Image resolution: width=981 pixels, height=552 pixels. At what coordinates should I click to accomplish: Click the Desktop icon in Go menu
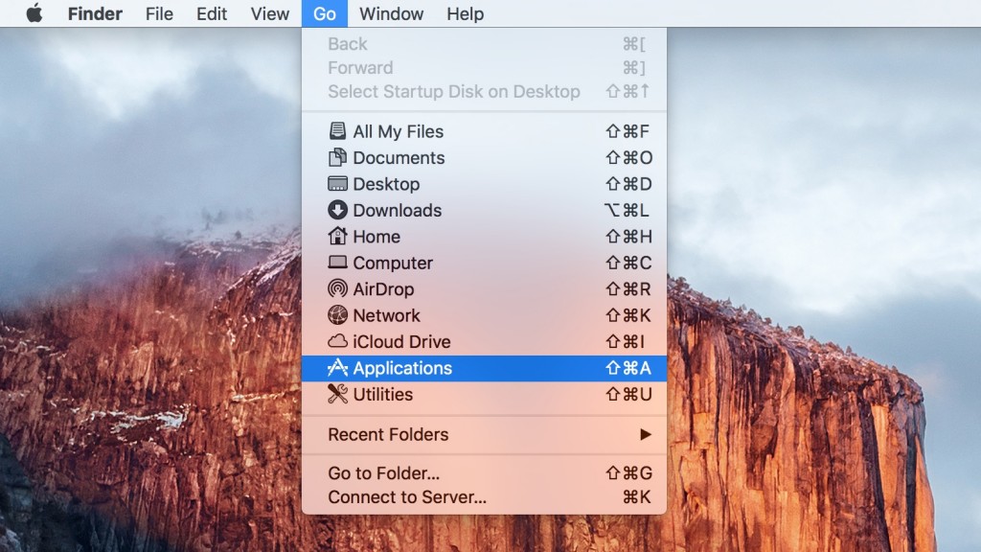click(337, 183)
